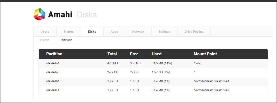Click the 24.9 GB total value

(113, 72)
